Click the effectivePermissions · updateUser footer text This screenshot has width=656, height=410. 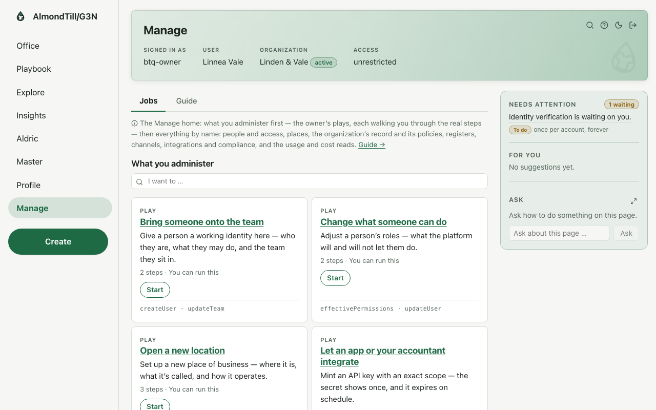point(381,309)
